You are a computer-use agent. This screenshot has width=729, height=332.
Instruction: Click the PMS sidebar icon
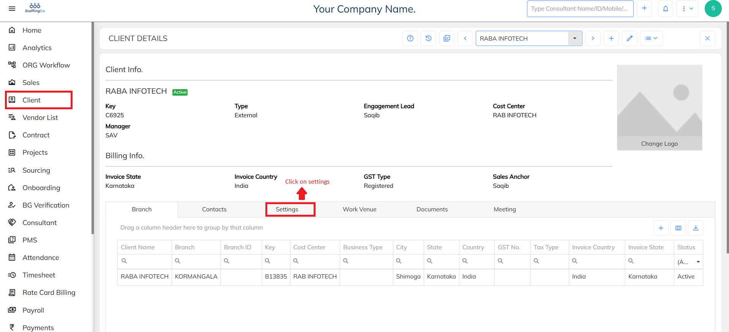(12, 240)
